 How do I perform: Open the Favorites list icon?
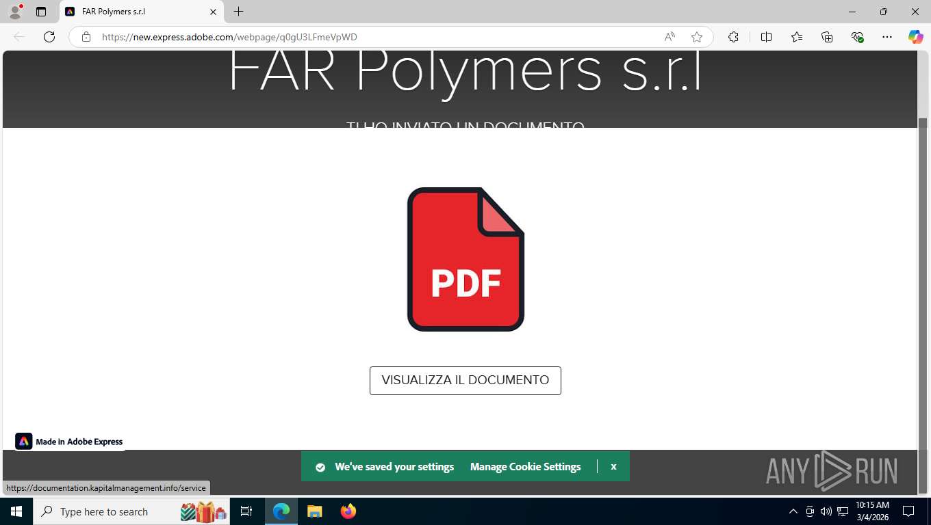[x=797, y=37]
